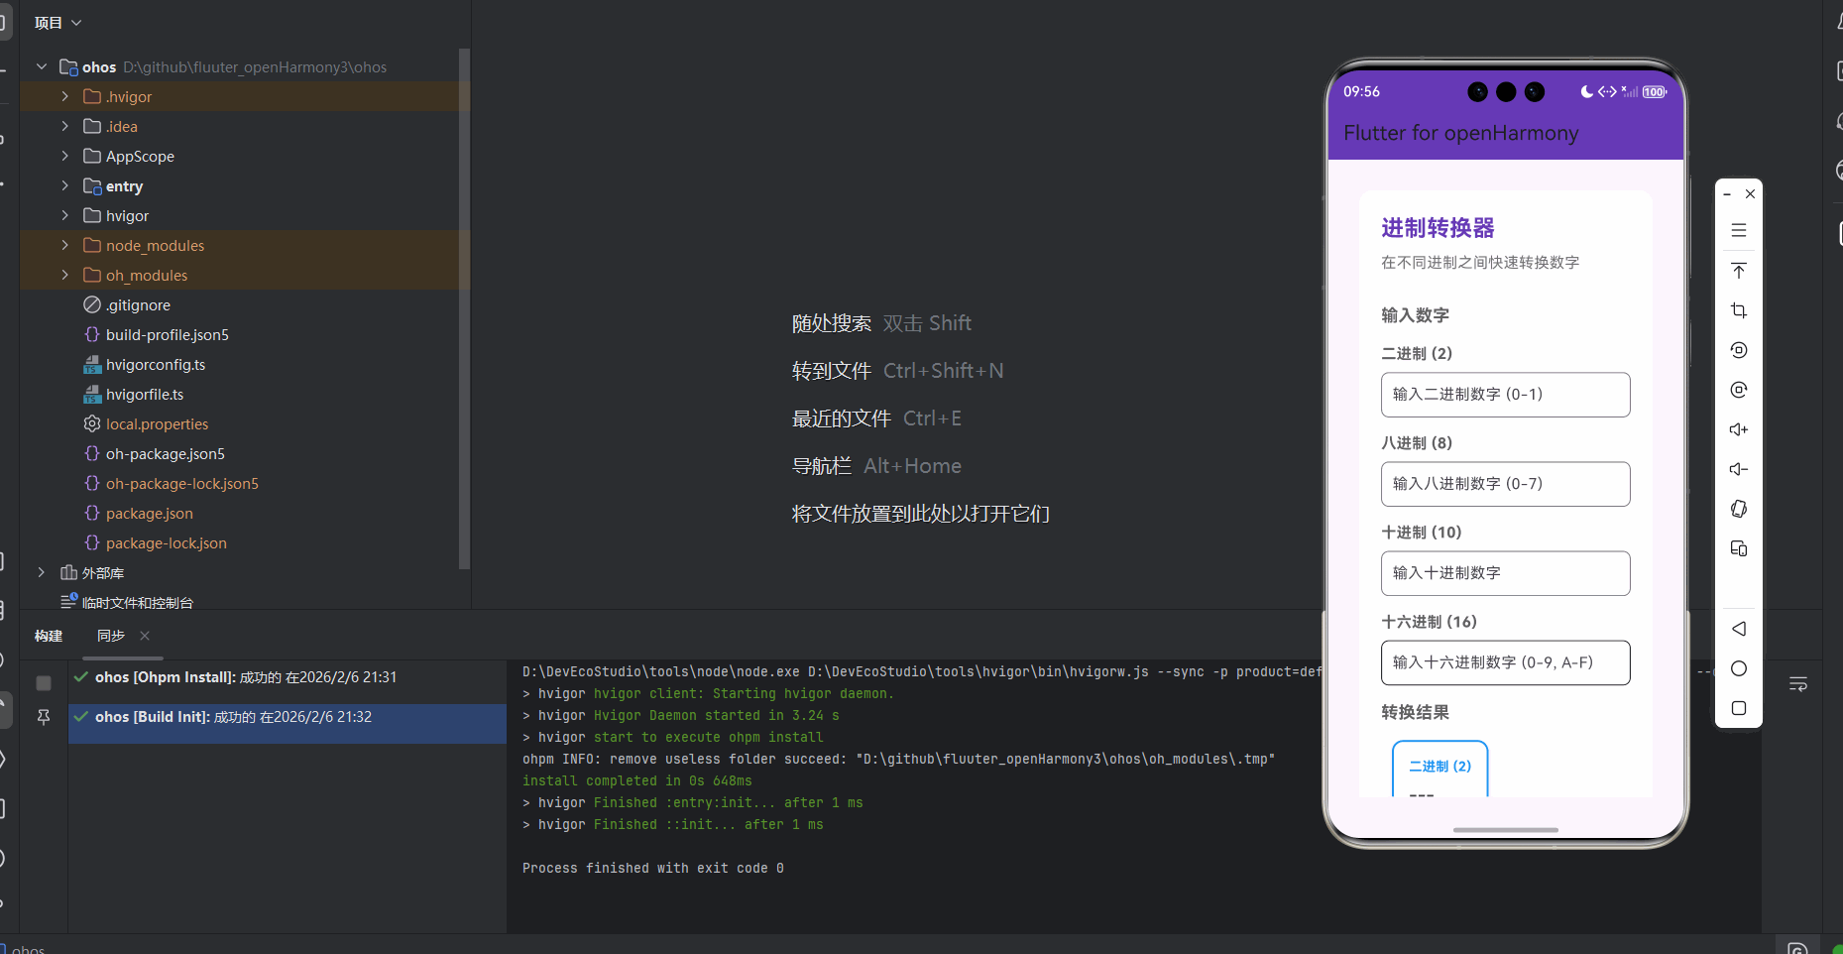Close the 同步 tab
Viewport: 1843px width, 954px height.
point(145,636)
